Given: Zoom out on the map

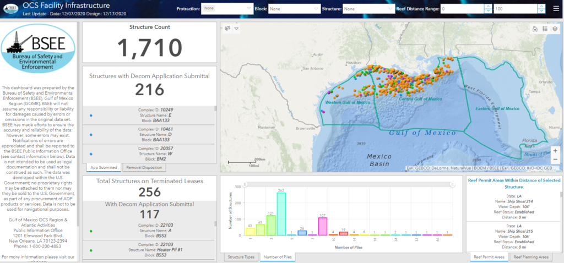Looking at the screenshot, I should pyautogui.click(x=555, y=159).
